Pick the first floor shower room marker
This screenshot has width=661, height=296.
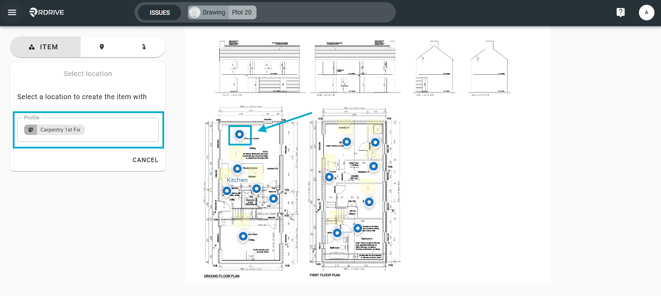click(375, 142)
